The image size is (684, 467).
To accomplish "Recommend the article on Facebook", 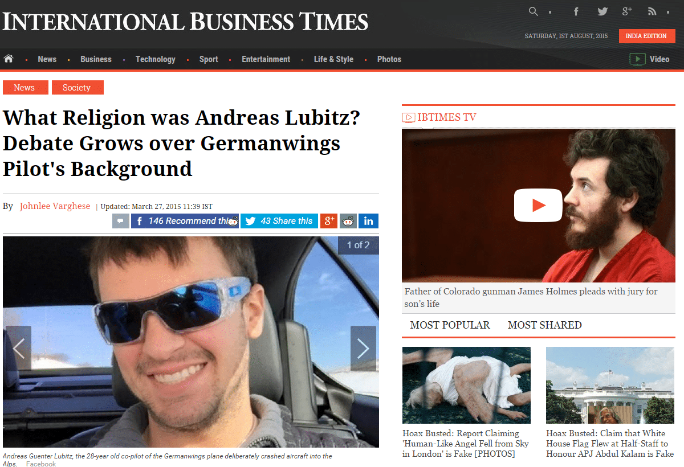I will (185, 221).
